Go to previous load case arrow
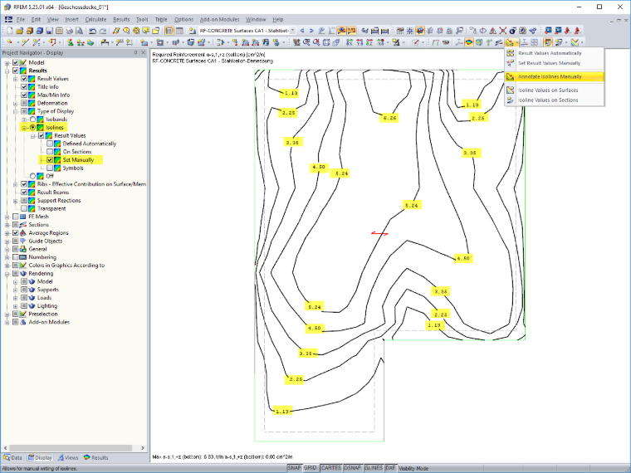The image size is (631, 473). pyautogui.click(x=302, y=31)
